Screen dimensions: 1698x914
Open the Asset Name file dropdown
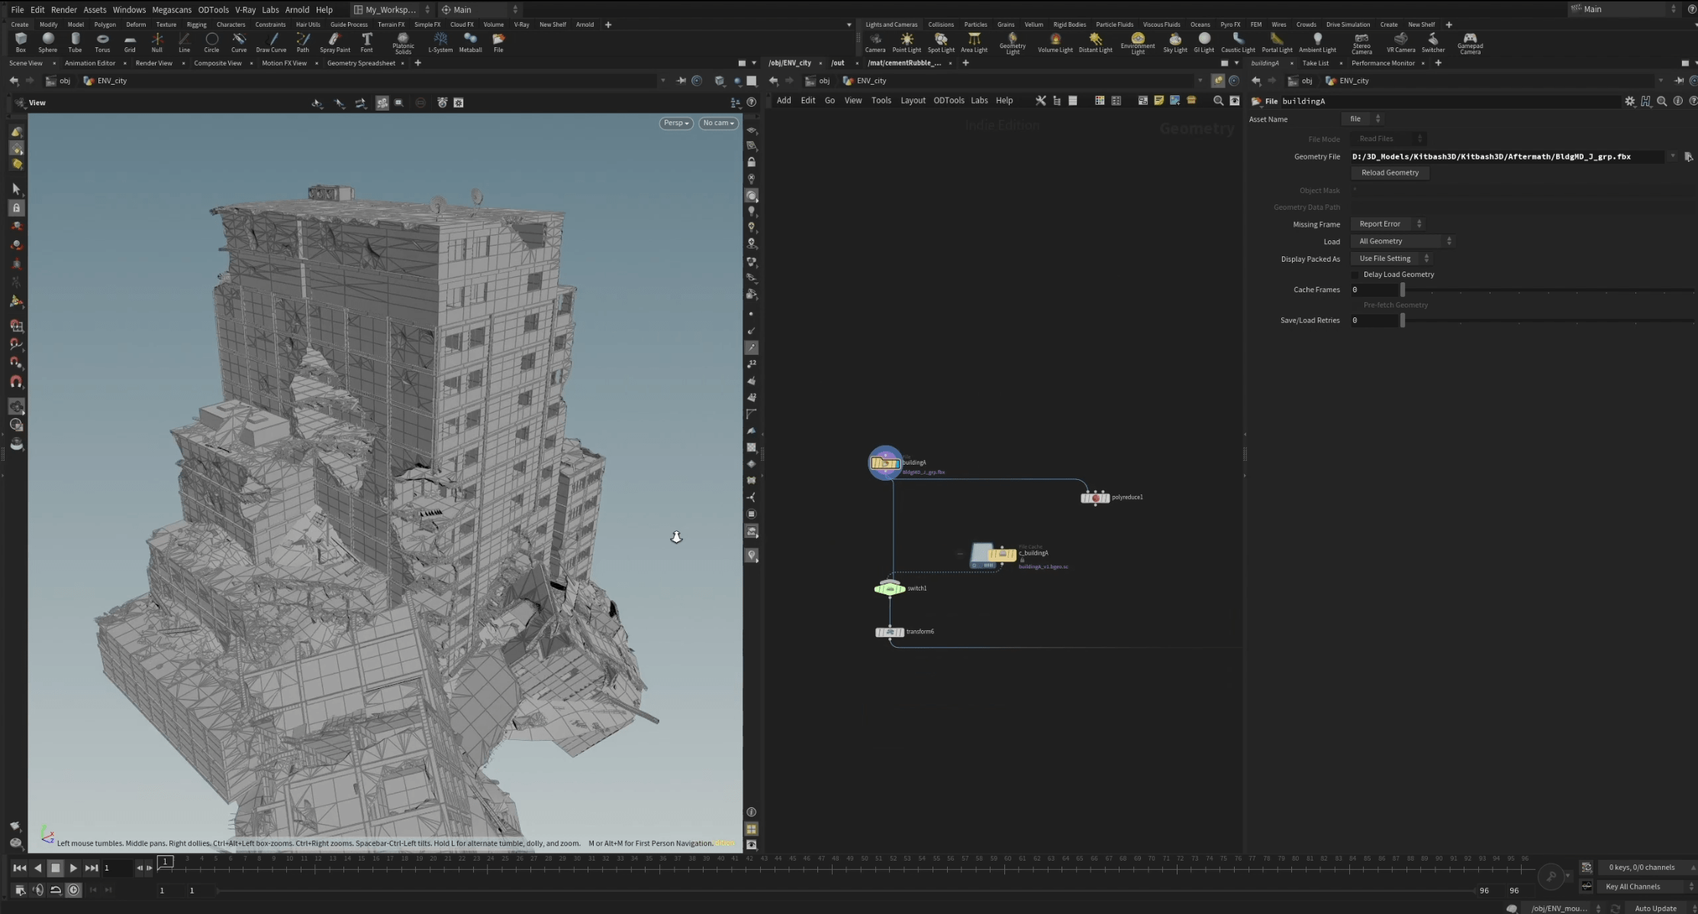1361,119
